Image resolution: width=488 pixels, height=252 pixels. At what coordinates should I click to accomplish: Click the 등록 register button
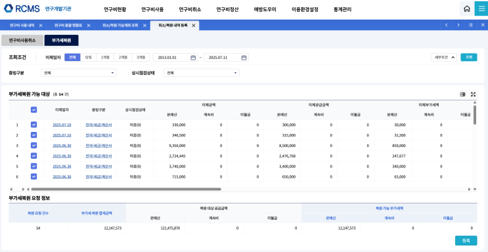coord(466,240)
